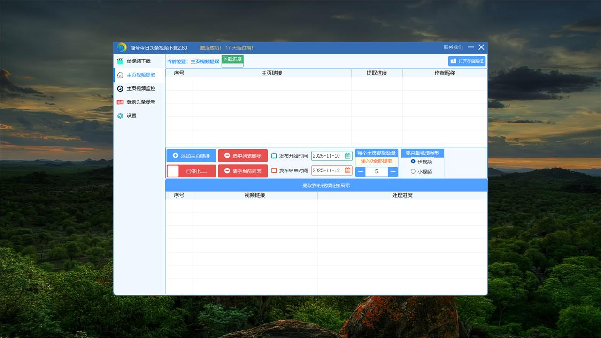Enable the 发布结束时间 checkbox
Viewport: 601px width, 338px height.
point(274,170)
